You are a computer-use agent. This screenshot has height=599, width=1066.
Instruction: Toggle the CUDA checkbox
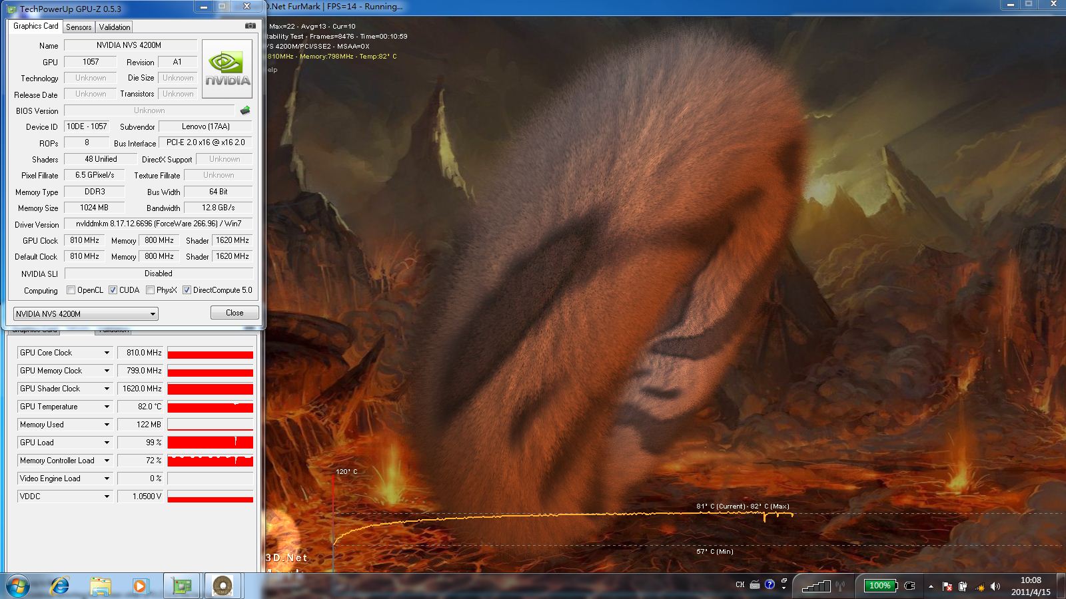coord(113,290)
